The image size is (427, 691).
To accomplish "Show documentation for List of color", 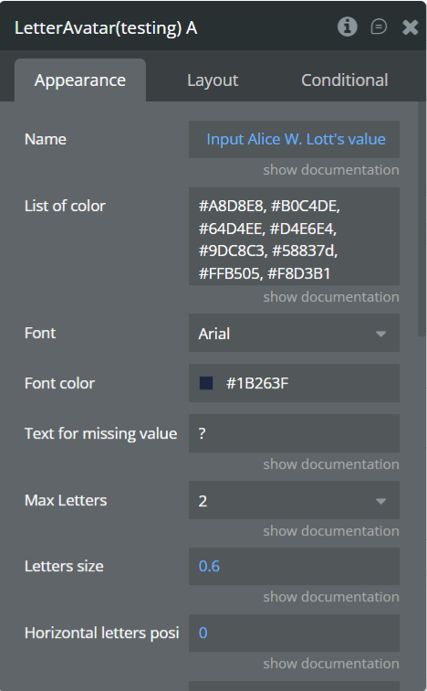I will (330, 297).
